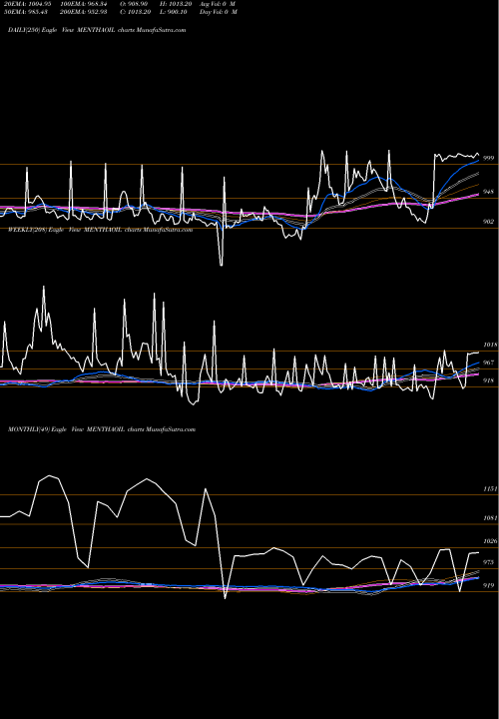Viewport: 499px width, 719px height.
Task: Click the 999 price level on daily chart
Action: pyautogui.click(x=489, y=158)
